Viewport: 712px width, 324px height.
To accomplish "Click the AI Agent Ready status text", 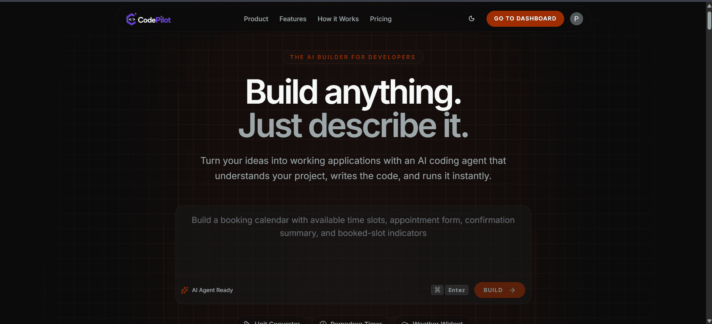I will (212, 290).
